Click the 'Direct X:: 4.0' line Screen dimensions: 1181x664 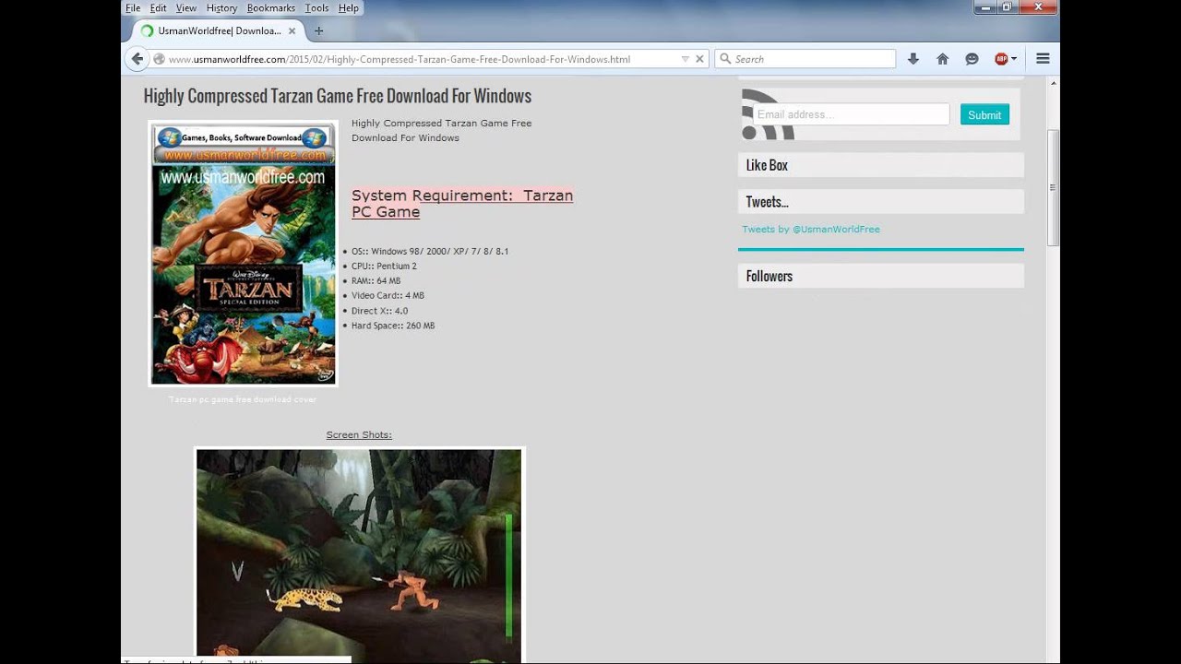pyautogui.click(x=379, y=311)
